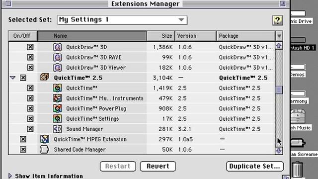The image size is (318, 179).
Task: Click the QuickDraw 3D Viewer icon
Action: [x=58, y=68]
